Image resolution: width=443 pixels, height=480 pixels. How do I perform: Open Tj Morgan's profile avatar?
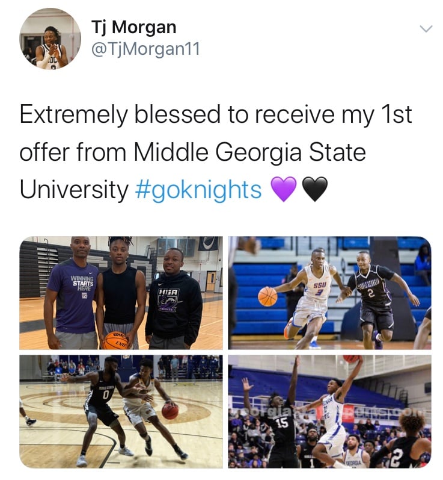pyautogui.click(x=50, y=39)
